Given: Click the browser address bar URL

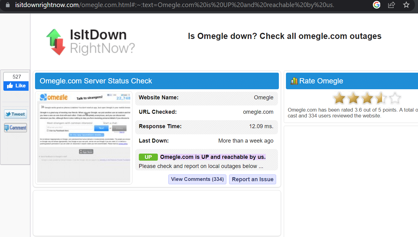Looking at the screenshot, I should point(174,5).
